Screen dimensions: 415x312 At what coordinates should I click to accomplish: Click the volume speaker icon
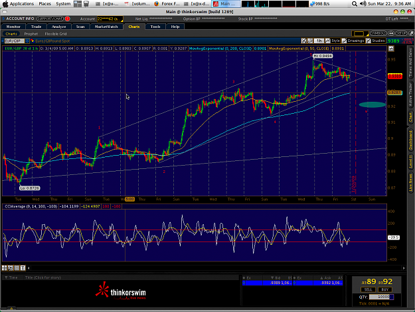(363, 4)
